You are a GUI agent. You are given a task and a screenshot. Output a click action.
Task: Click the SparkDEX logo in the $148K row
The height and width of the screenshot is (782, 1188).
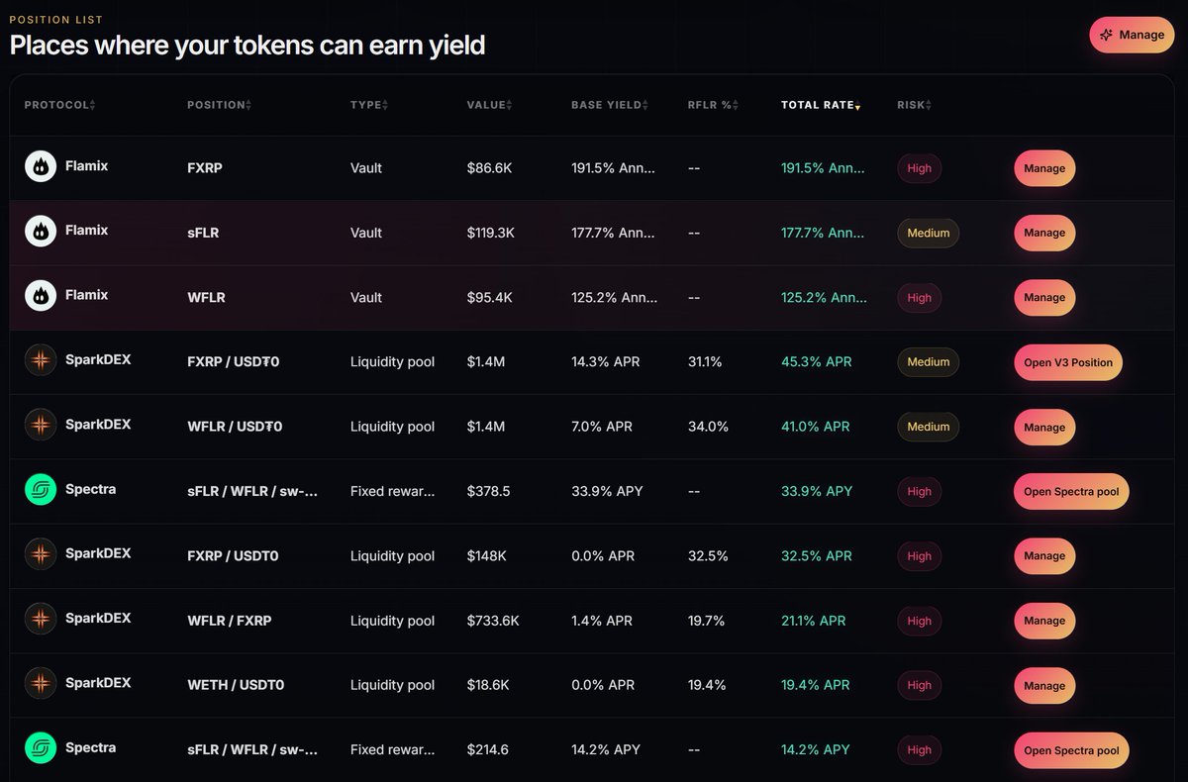point(41,554)
